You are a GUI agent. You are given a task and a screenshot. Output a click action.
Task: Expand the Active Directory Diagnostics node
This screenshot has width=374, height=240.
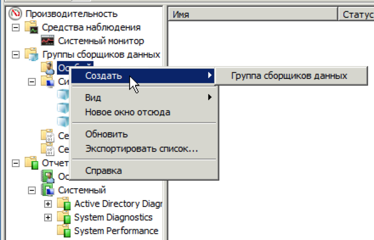coord(48,204)
